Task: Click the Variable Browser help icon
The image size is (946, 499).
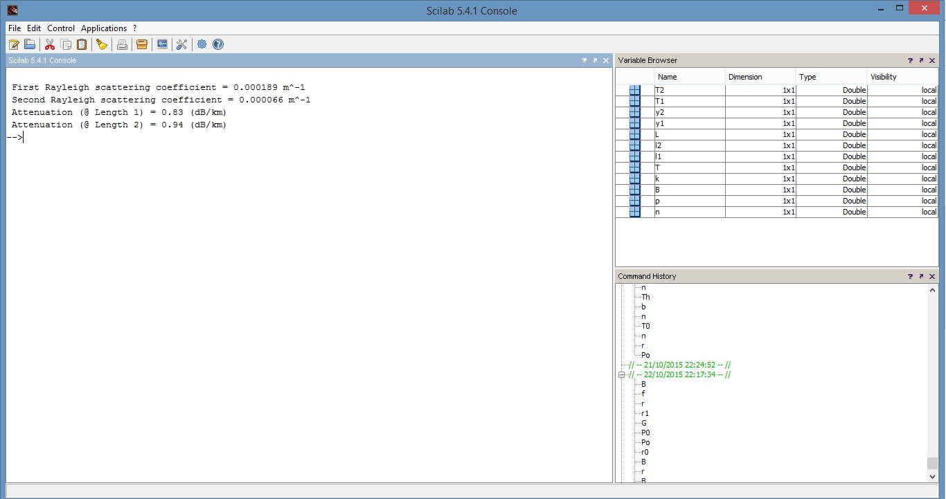Action: tap(911, 60)
